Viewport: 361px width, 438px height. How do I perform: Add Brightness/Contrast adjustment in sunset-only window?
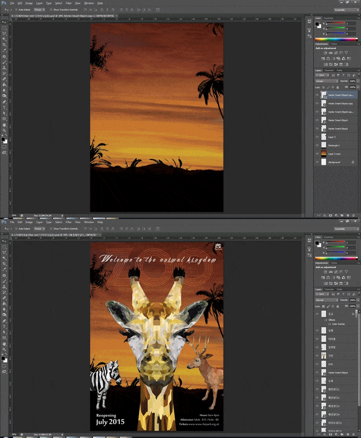[325, 53]
